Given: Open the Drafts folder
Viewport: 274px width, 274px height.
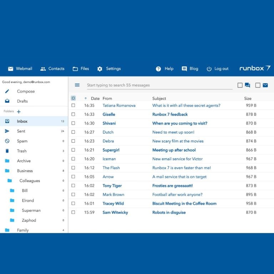Looking at the screenshot, I should coord(22,101).
